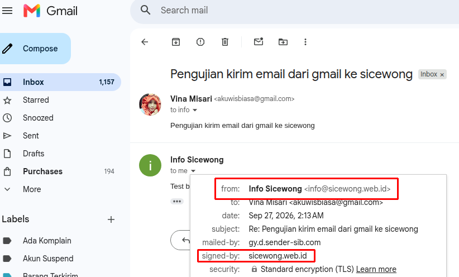Screen dimensions: 459x277
Task: Click the date 'Sep 27, 2026, 2:13 AM'
Action: (x=286, y=216)
